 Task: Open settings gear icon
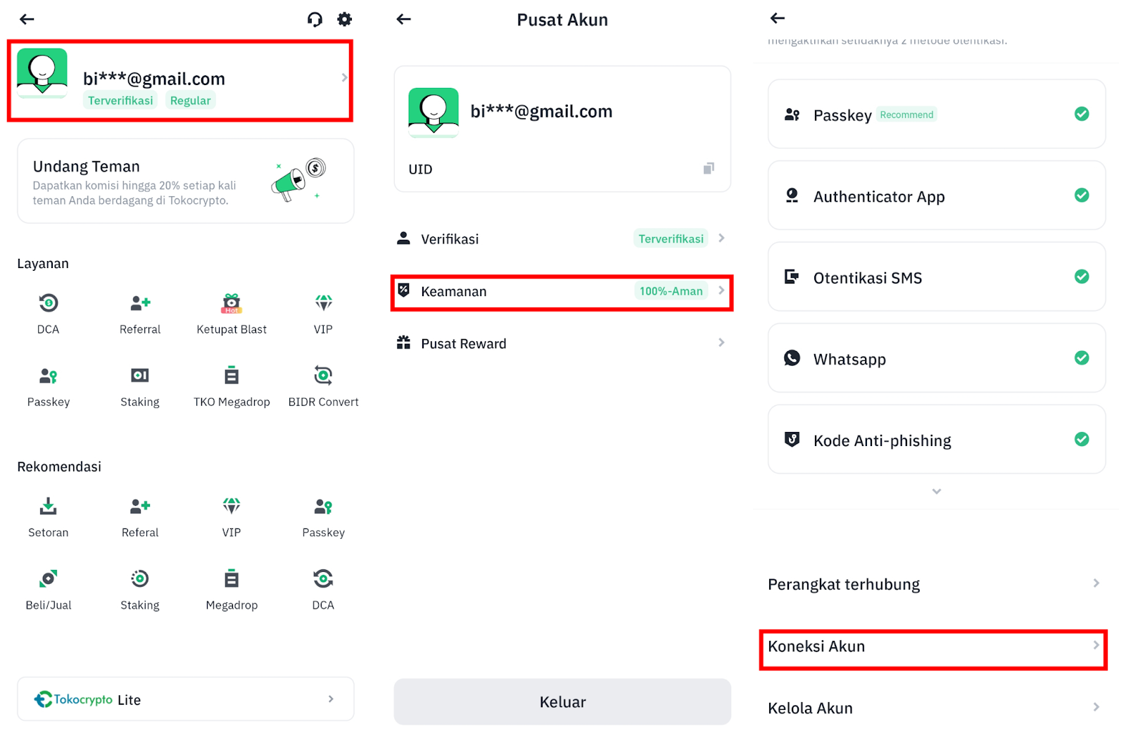pos(344,19)
